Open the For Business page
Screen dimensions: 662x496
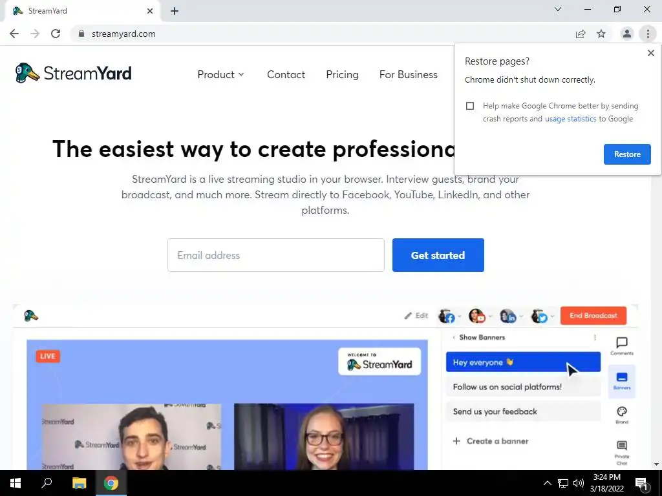click(409, 75)
